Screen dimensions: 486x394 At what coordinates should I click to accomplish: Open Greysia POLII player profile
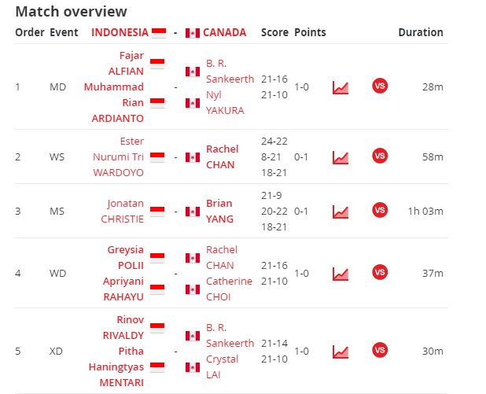point(126,257)
